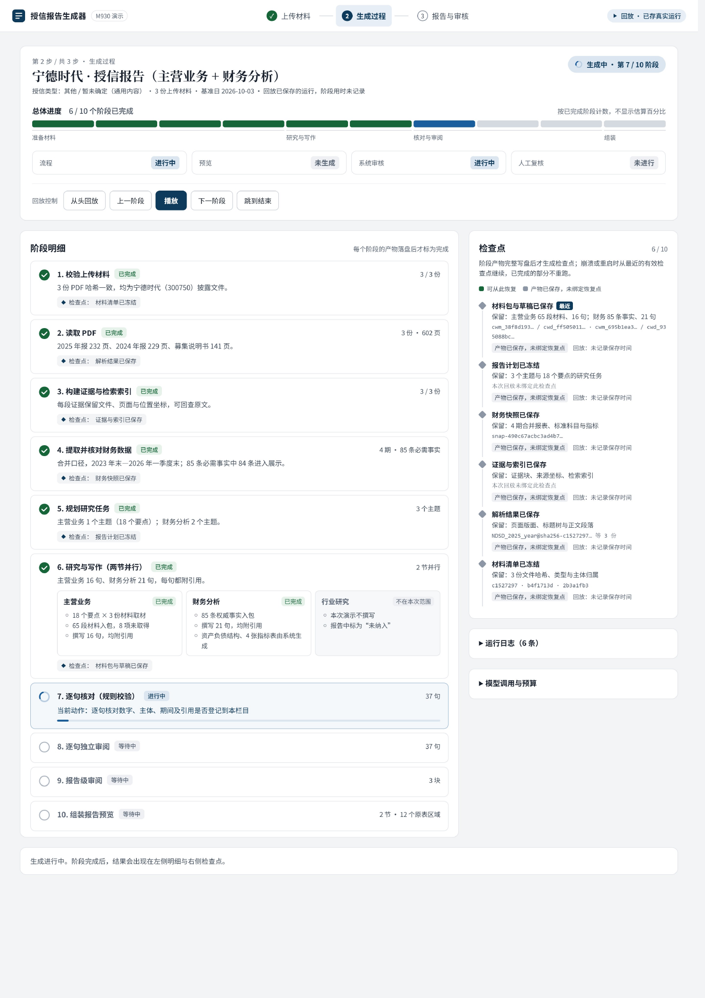705x998 pixels.
Task: Open the 系统审核 status card
Action: [428, 163]
